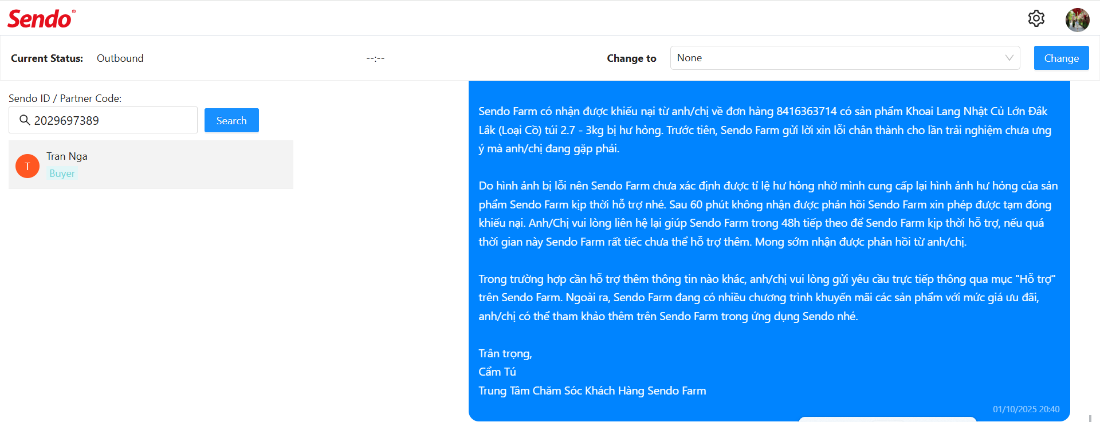This screenshot has height=422, width=1100.
Task: Open the user profile avatar
Action: (1077, 20)
